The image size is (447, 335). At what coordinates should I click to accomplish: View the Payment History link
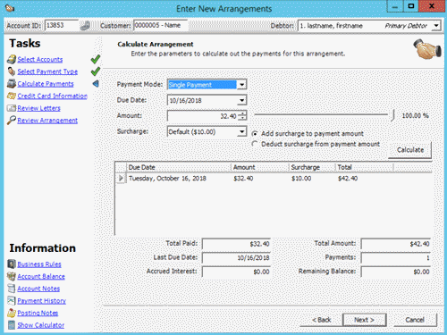41,301
